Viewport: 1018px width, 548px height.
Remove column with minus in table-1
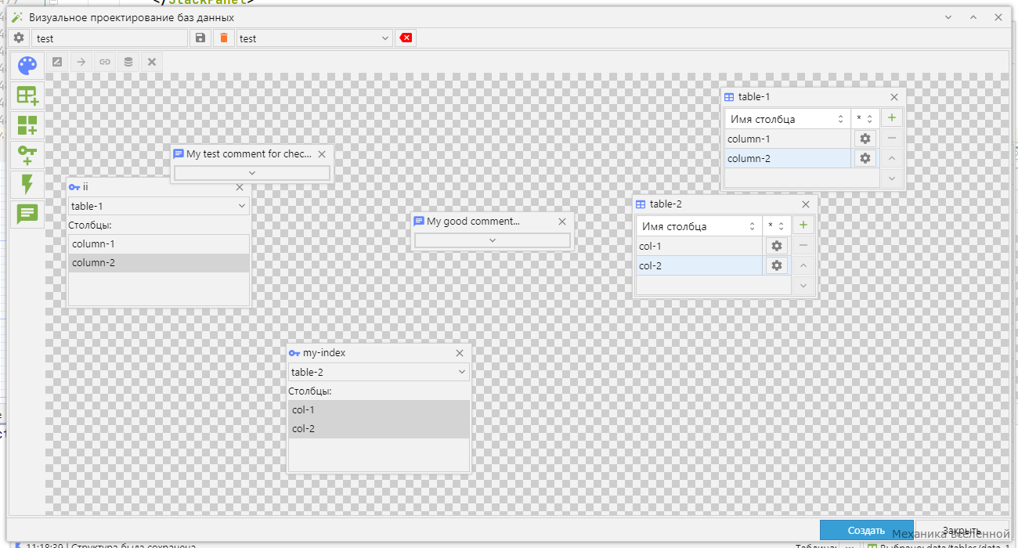point(891,139)
